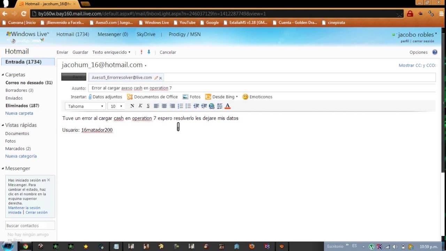Screen dimensions: 446x251
Task: Set high priority with red exclamation
Action: (x=141, y=52)
